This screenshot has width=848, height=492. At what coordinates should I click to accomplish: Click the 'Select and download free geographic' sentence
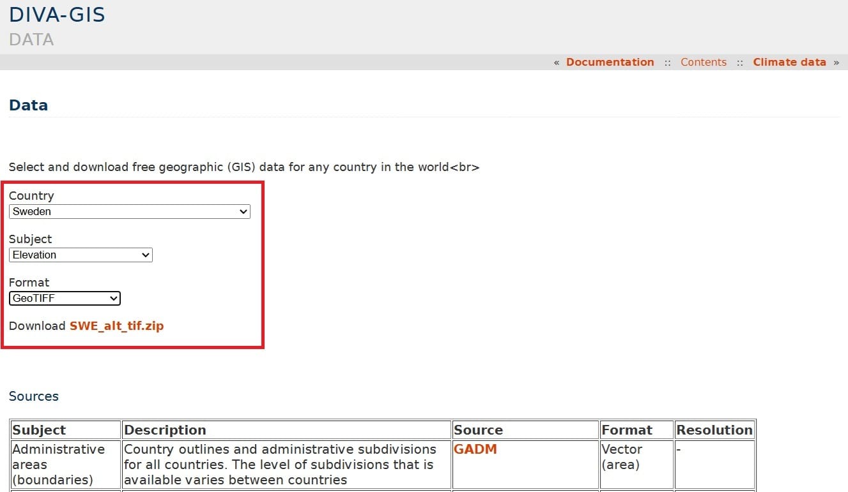(244, 168)
